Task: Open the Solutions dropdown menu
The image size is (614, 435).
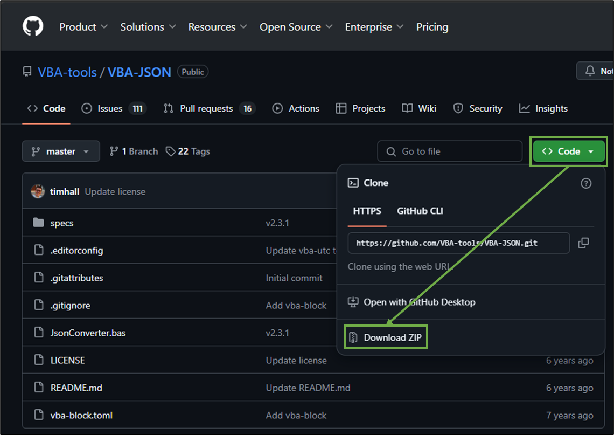Action: 148,27
